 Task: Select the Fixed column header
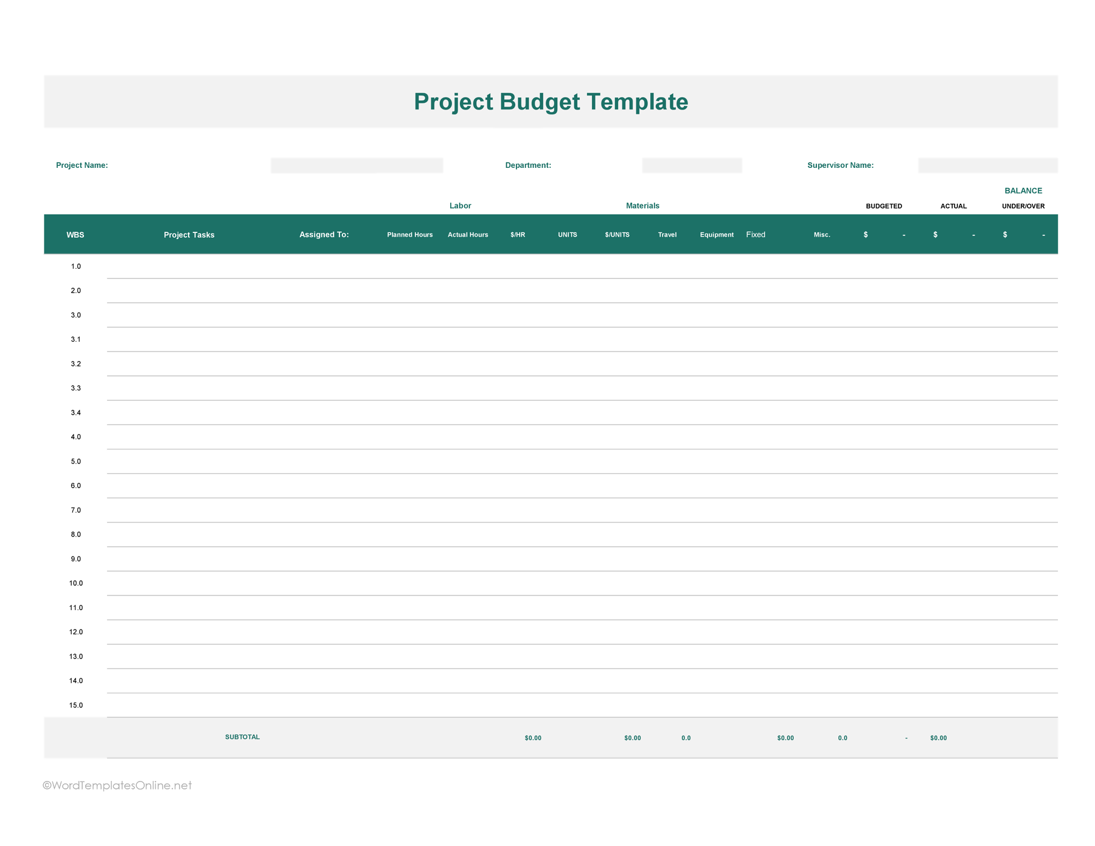pyautogui.click(x=756, y=235)
